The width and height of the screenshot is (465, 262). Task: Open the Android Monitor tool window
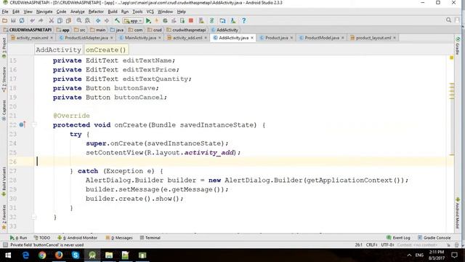78,238
